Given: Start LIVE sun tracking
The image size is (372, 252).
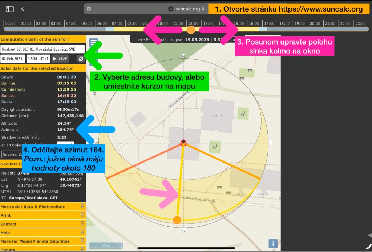Looking at the screenshot, I should (60, 59).
